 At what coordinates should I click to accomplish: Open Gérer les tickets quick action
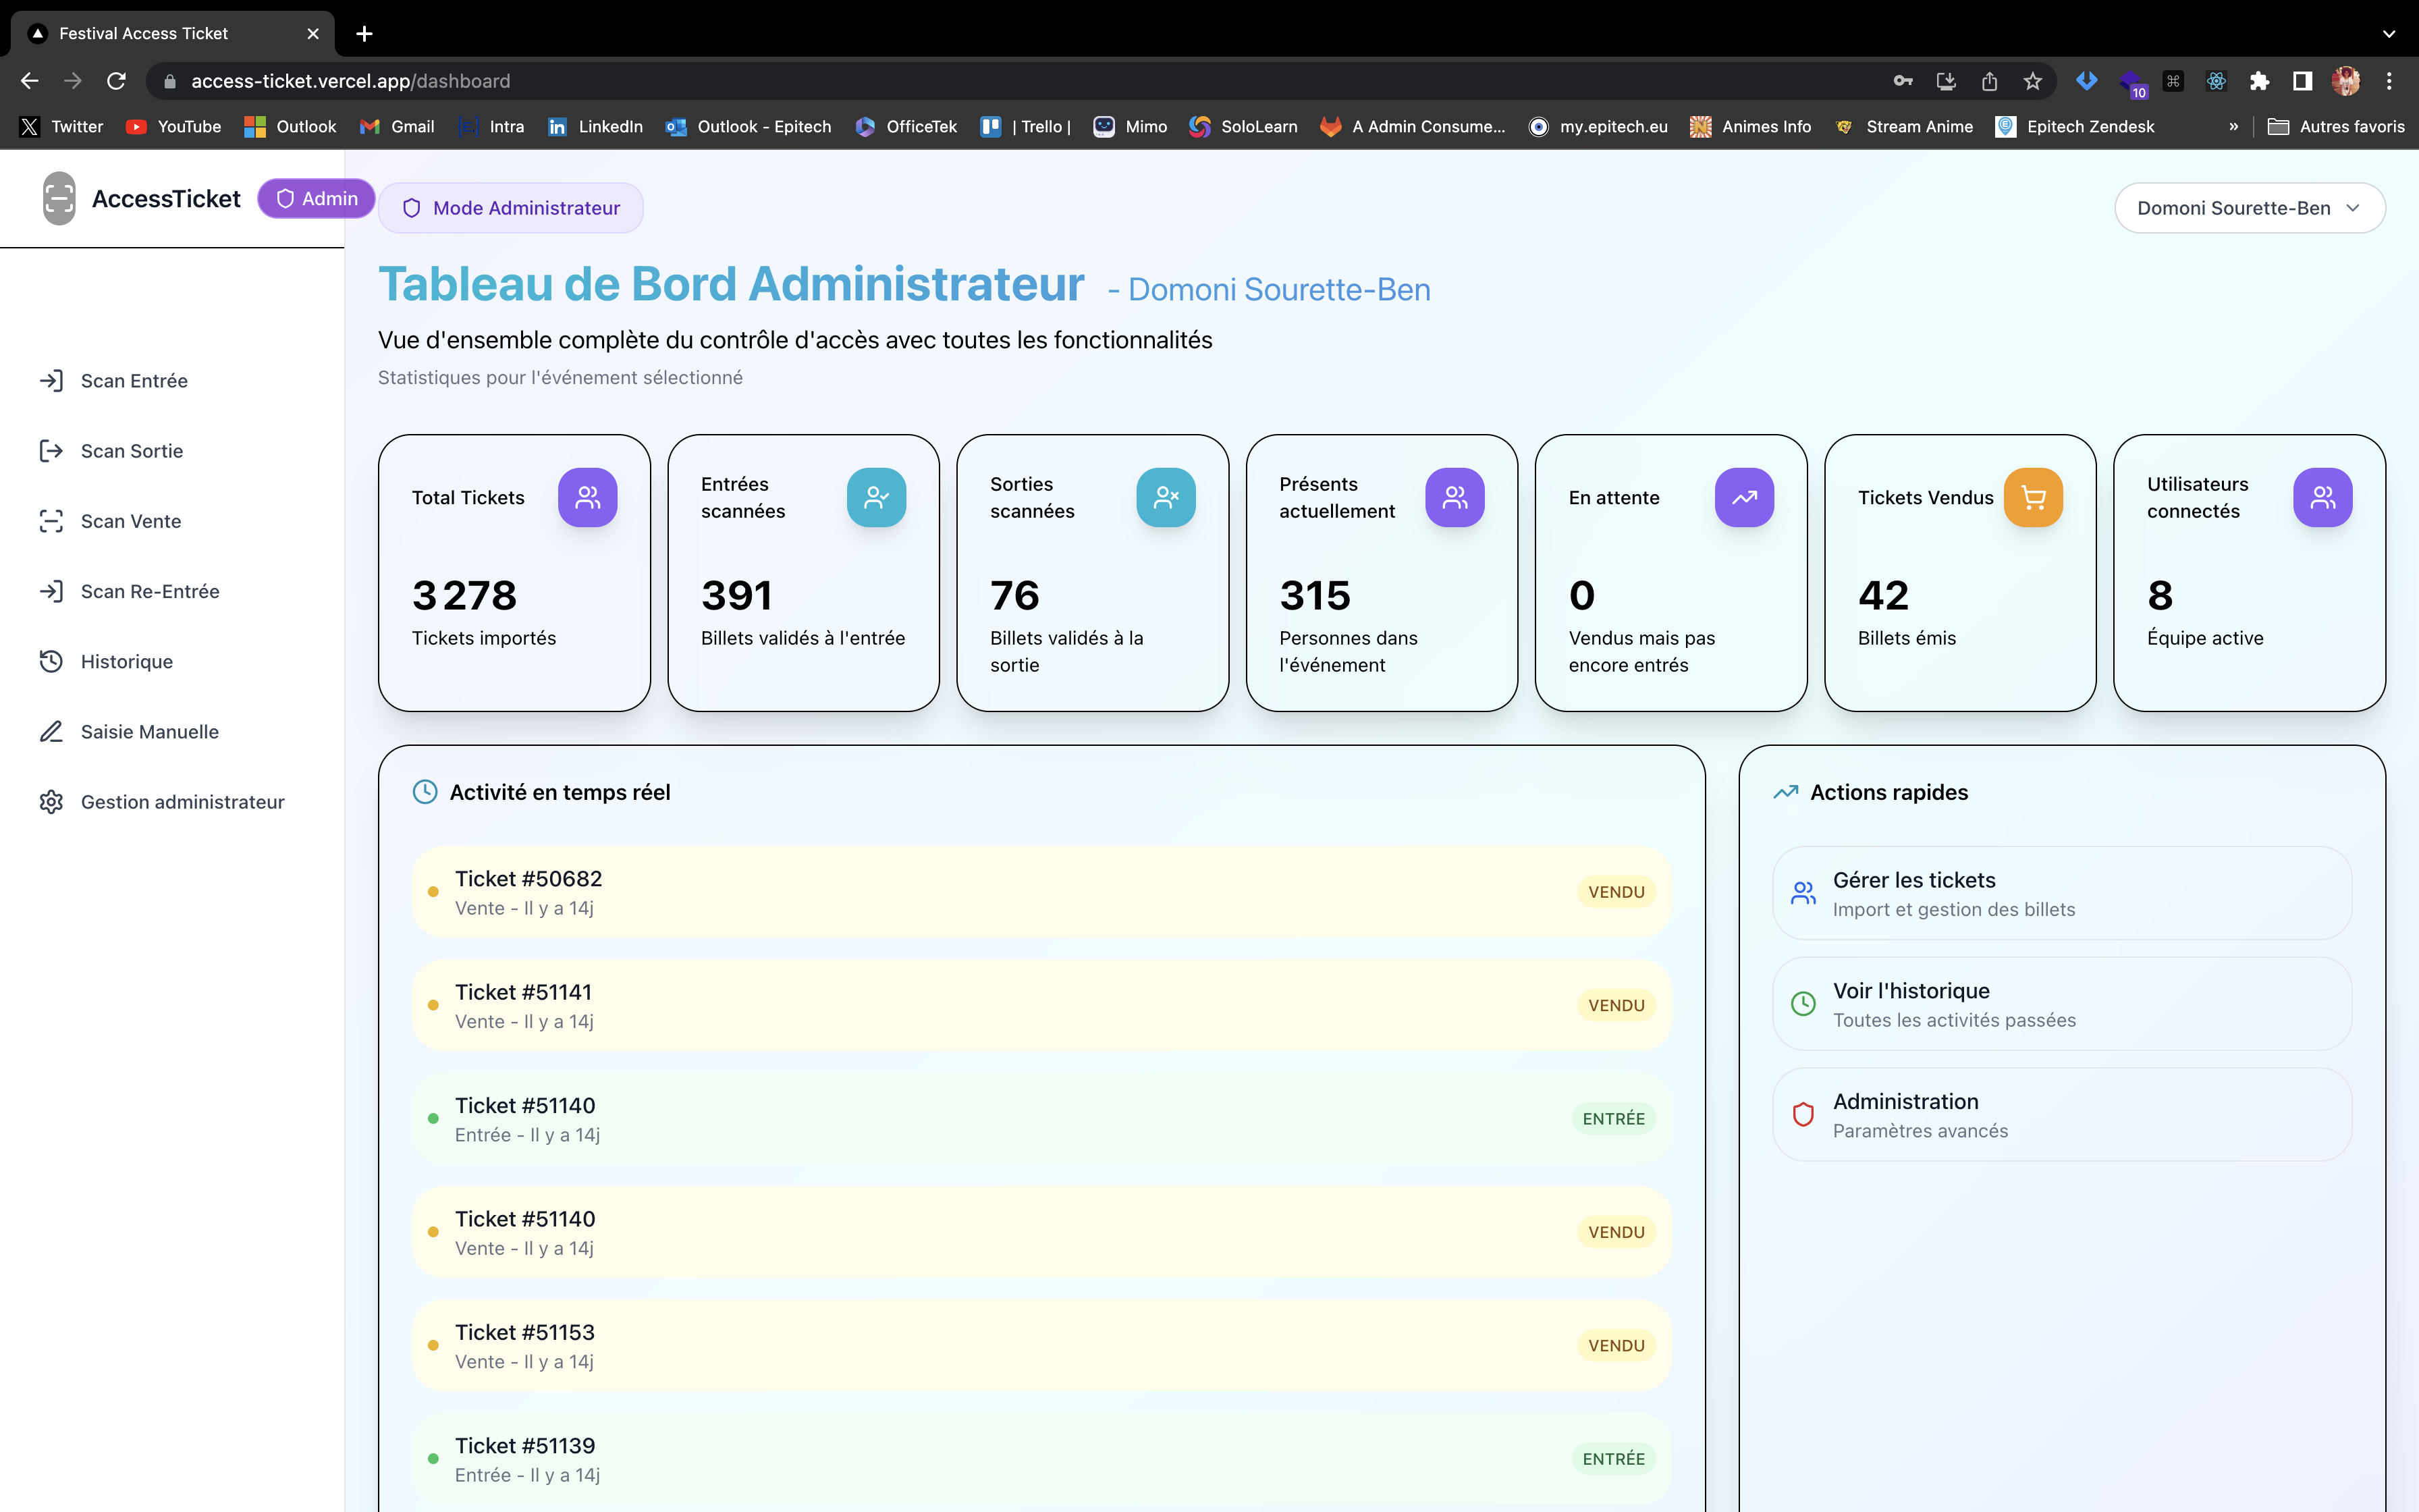tap(2061, 893)
